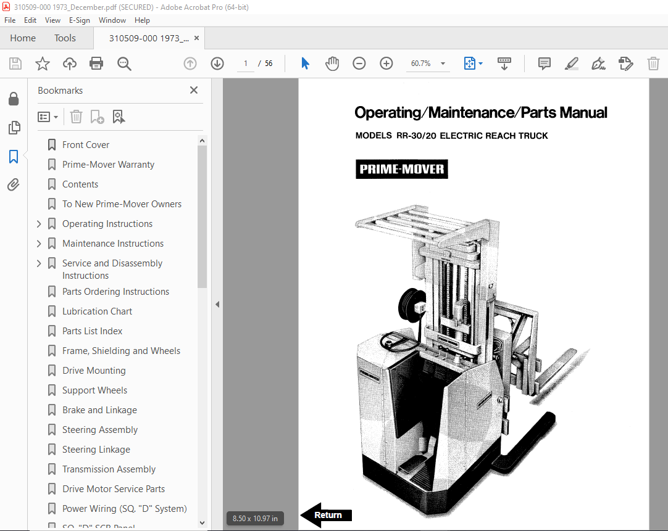The width and height of the screenshot is (668, 531).
Task: Activate the Hand pan tool
Action: coord(332,64)
